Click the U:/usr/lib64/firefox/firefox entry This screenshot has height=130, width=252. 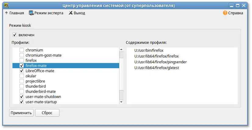pos(157,56)
